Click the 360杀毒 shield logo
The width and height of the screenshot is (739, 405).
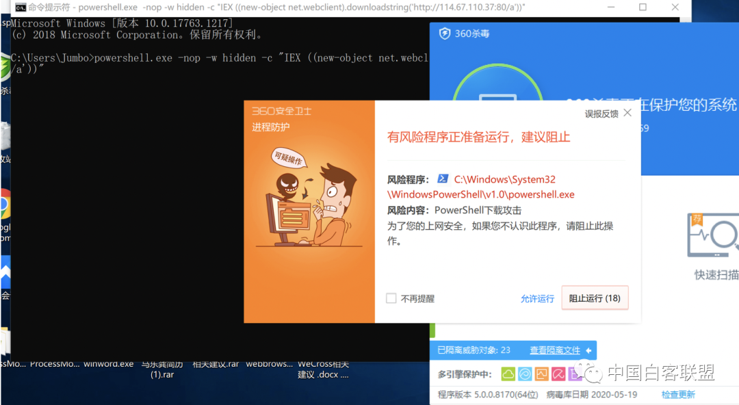click(x=445, y=34)
